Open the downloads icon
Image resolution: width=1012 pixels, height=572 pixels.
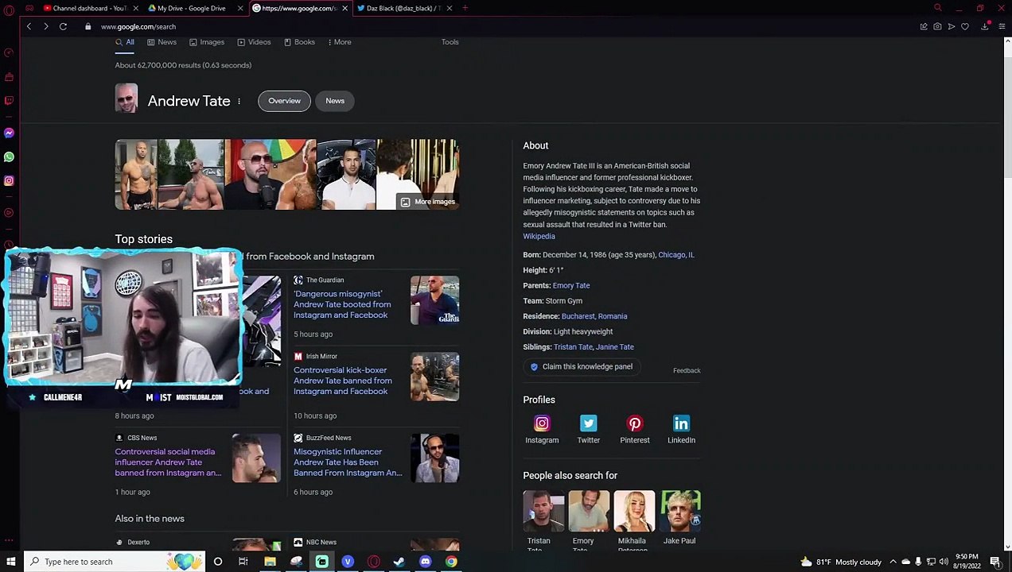[x=985, y=26]
